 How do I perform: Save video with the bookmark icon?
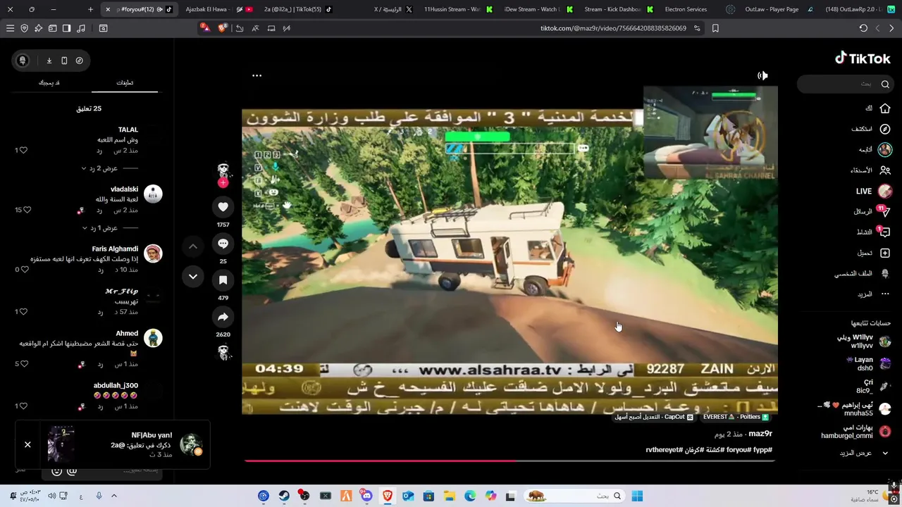[223, 280]
